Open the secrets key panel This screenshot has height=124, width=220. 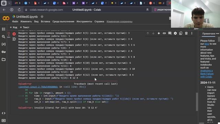click(x=3, y=52)
